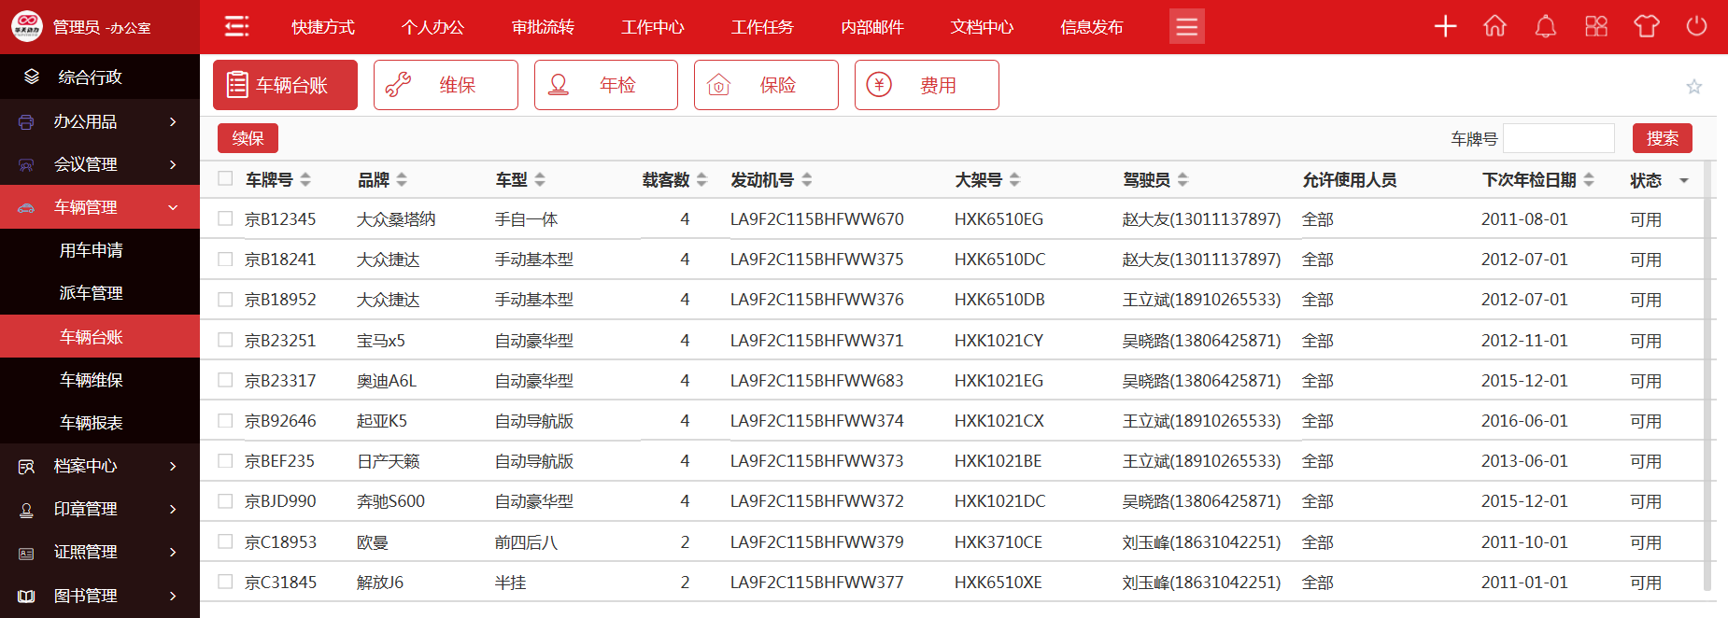Image resolution: width=1728 pixels, height=618 pixels.
Task: Click the 续保 button
Action: coord(248,138)
